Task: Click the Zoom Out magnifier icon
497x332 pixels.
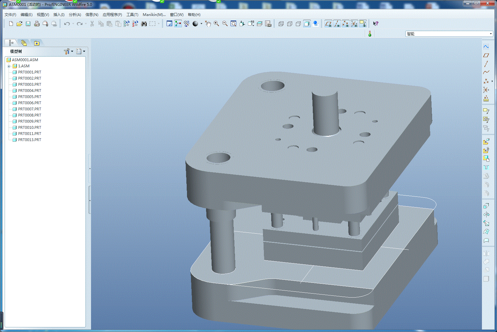Action: tap(225, 24)
